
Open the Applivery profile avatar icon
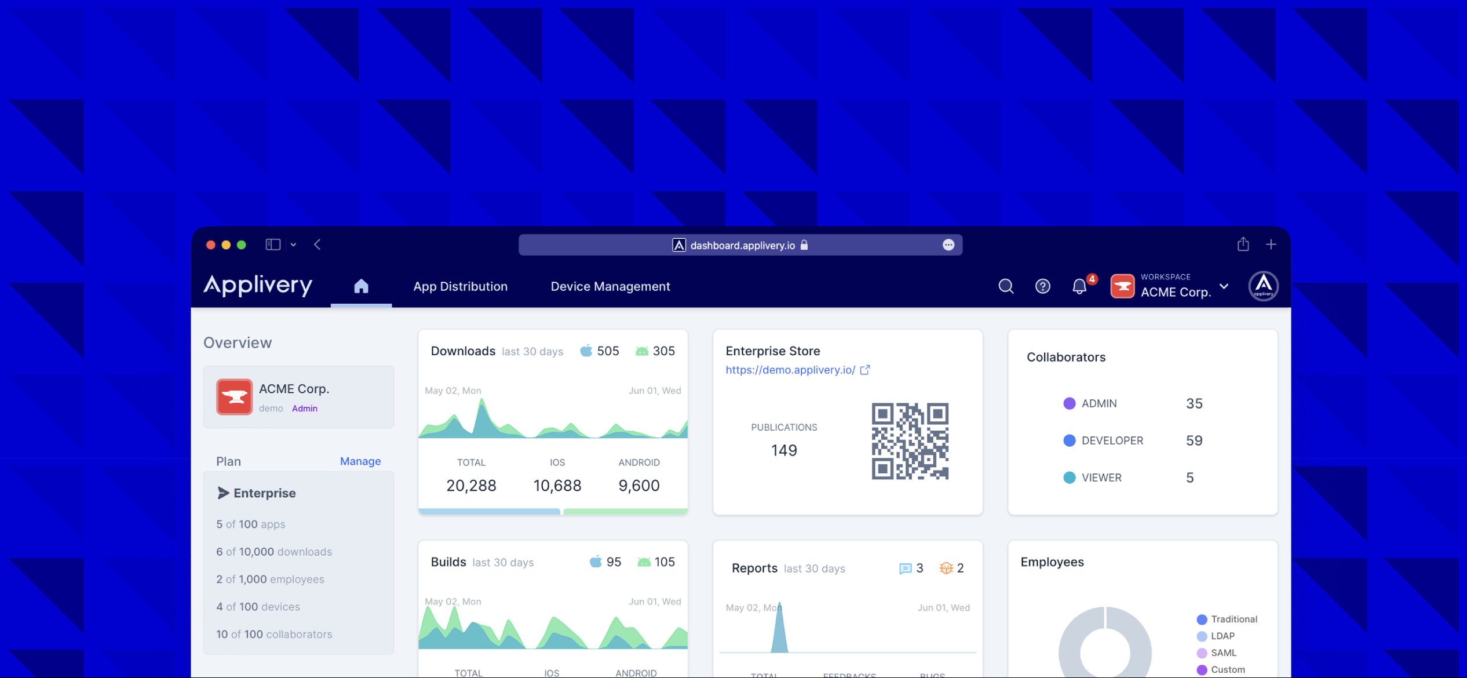pyautogui.click(x=1263, y=285)
